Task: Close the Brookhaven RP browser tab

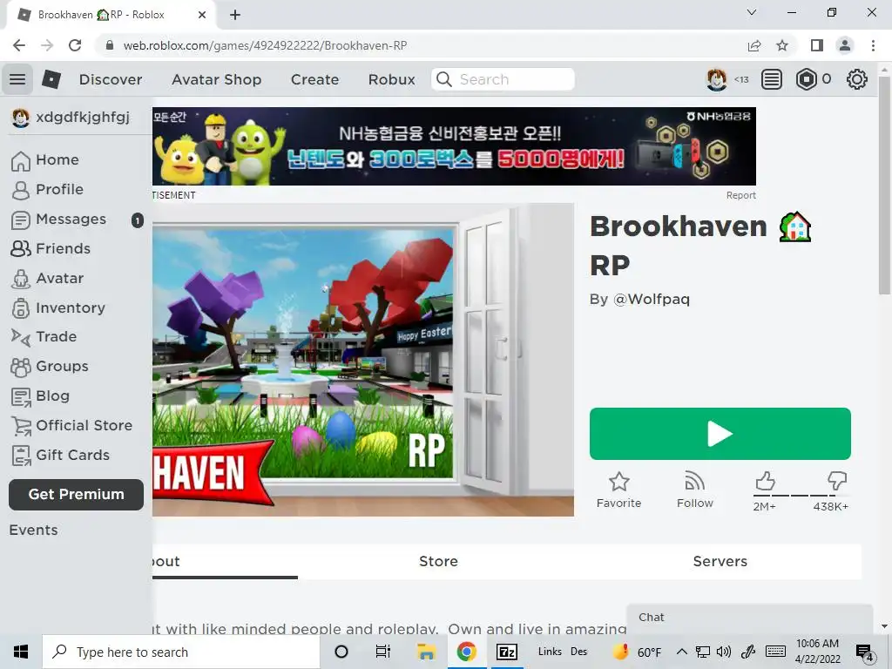Action: [202, 15]
